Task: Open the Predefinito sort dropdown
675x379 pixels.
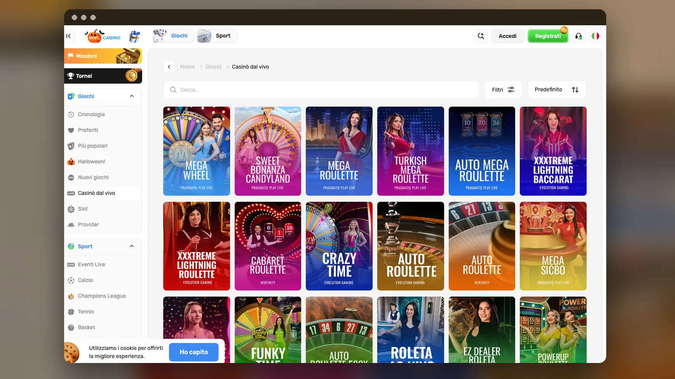Action: pyautogui.click(x=557, y=90)
